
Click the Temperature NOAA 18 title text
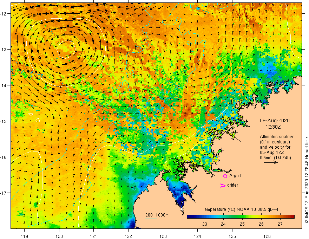240,209
